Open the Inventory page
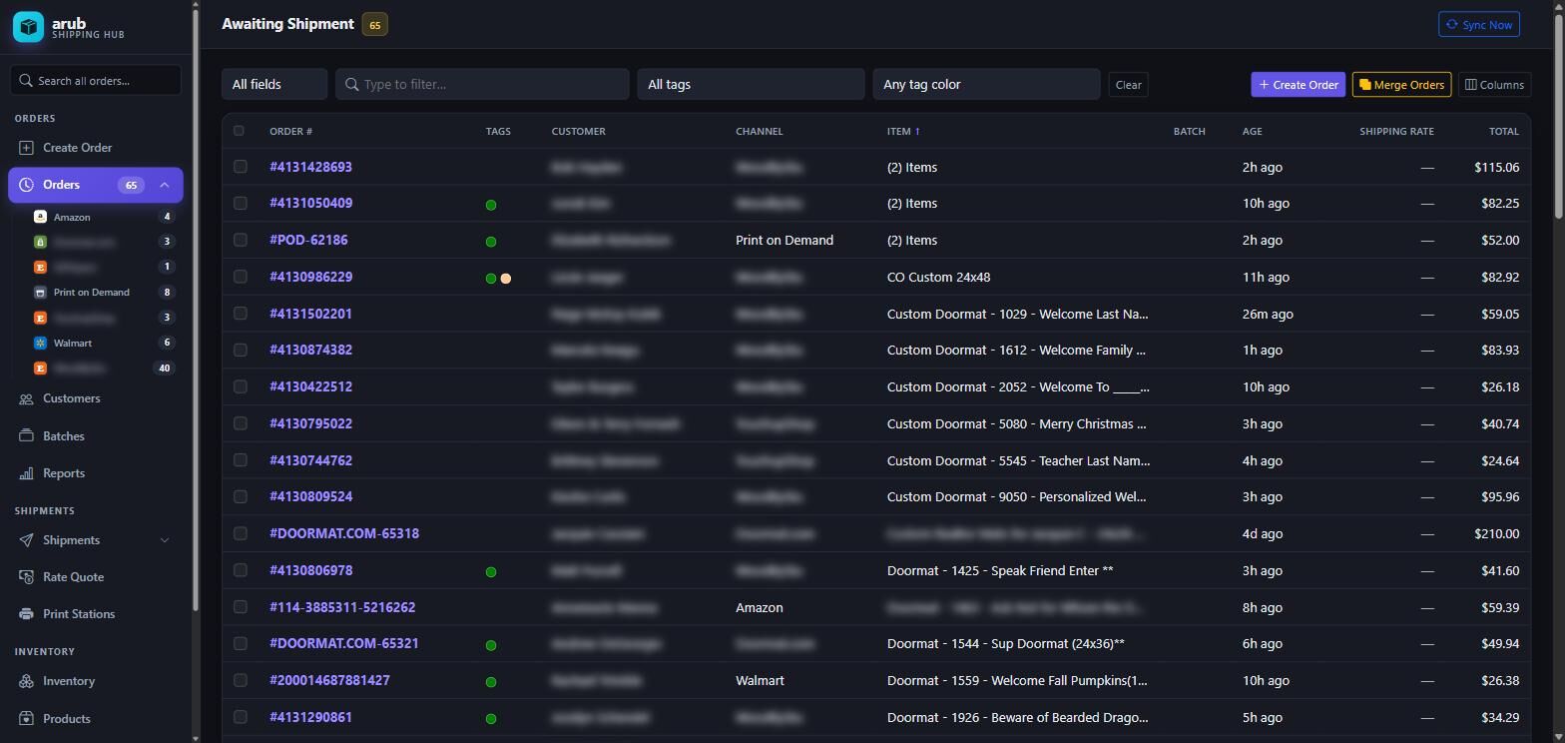This screenshot has width=1565, height=743. 96,681
